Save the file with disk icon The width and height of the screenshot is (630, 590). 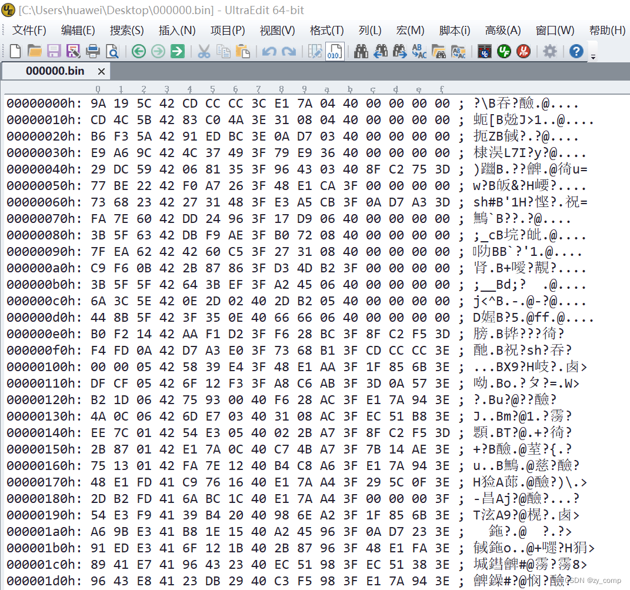click(54, 51)
